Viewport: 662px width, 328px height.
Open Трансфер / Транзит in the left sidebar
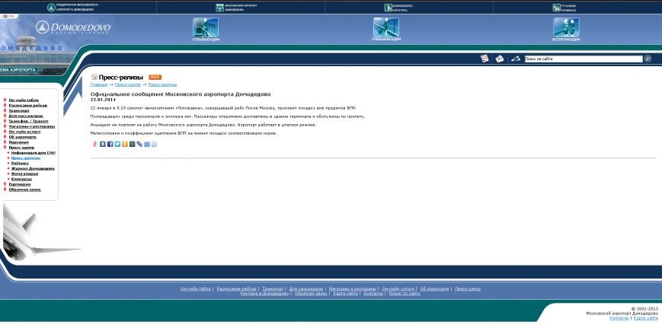(x=29, y=121)
